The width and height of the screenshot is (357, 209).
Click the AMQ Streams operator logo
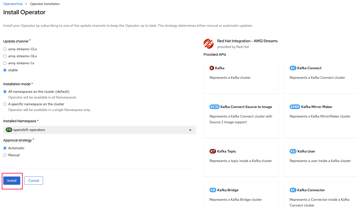[x=209, y=44]
